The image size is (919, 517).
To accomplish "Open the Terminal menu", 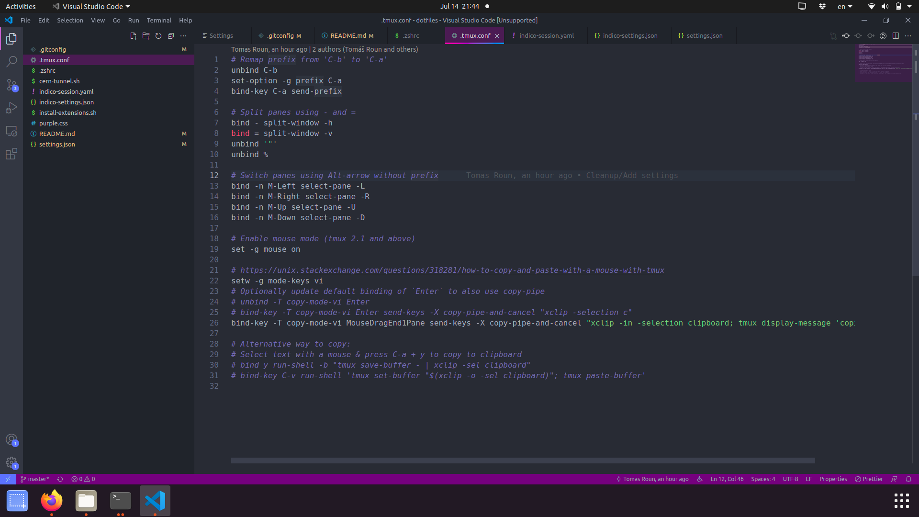I will [x=158, y=21].
